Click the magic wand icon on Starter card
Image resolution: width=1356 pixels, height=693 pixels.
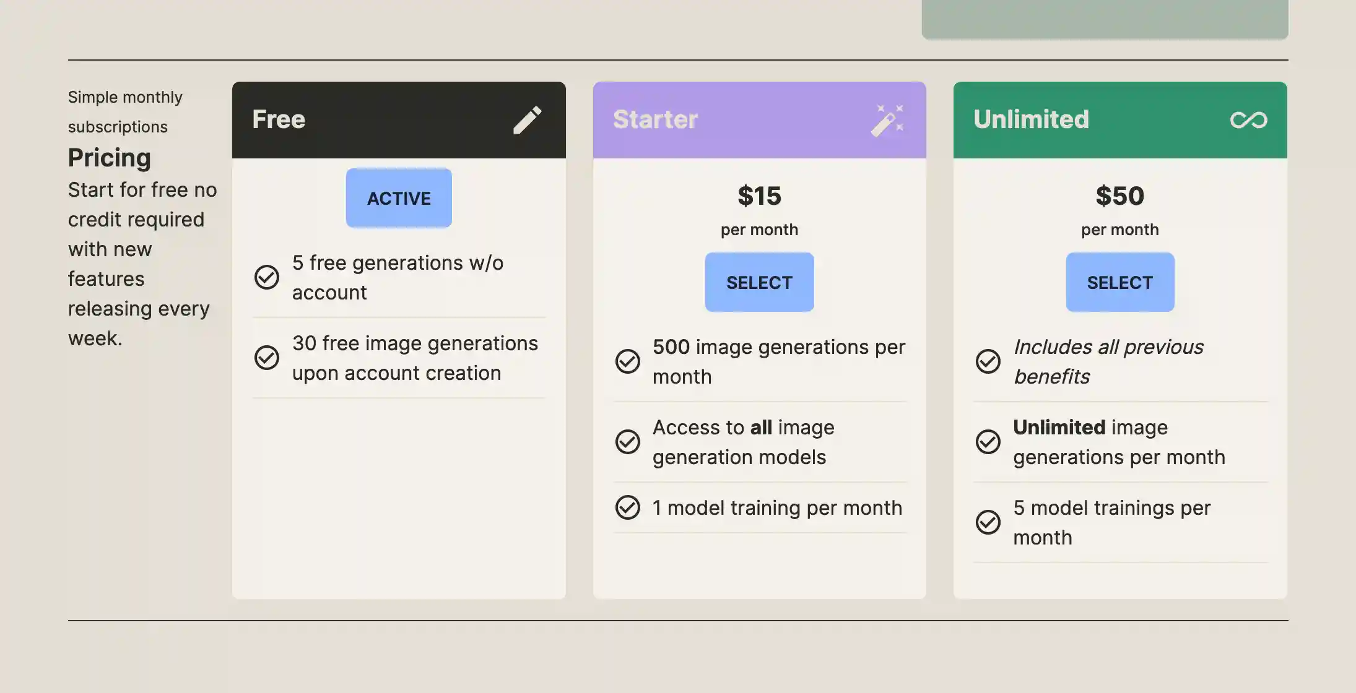click(x=889, y=119)
